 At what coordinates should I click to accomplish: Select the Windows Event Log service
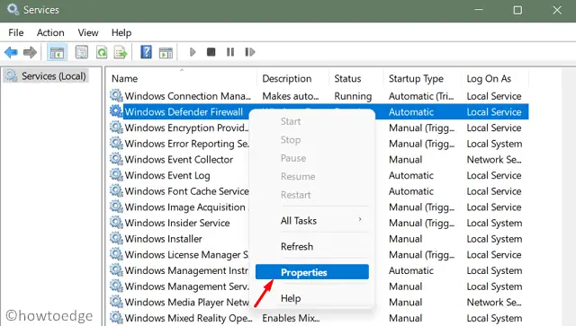click(x=167, y=175)
